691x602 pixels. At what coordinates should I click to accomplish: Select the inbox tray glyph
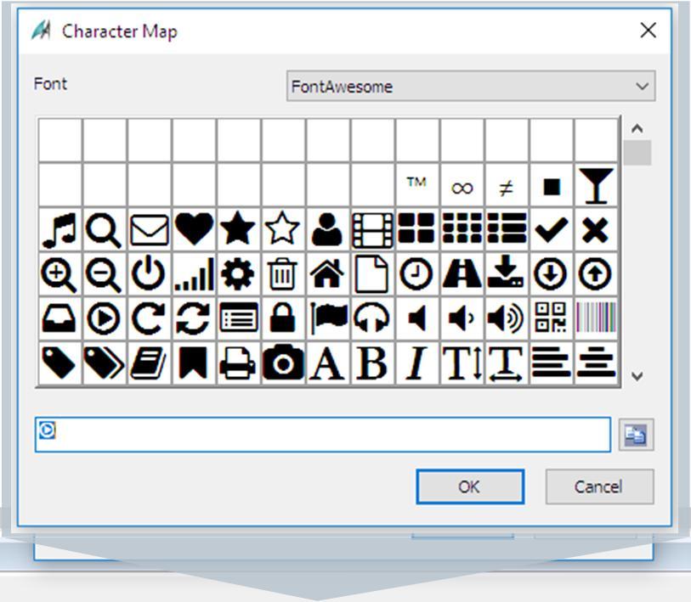(x=60, y=319)
